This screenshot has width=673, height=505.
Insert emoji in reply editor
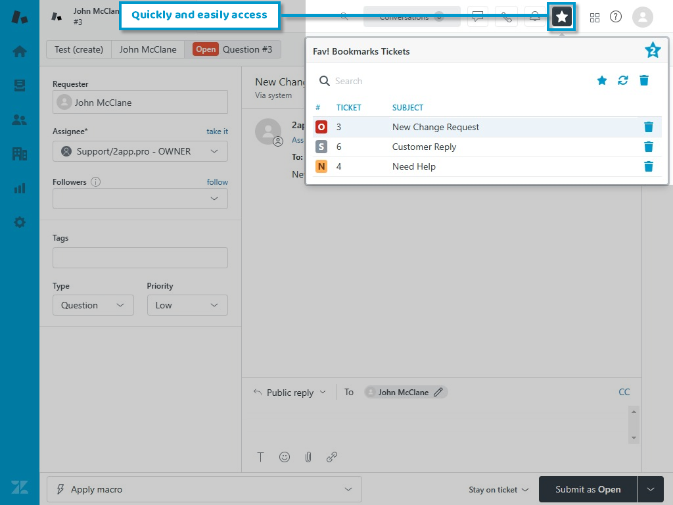click(x=285, y=457)
